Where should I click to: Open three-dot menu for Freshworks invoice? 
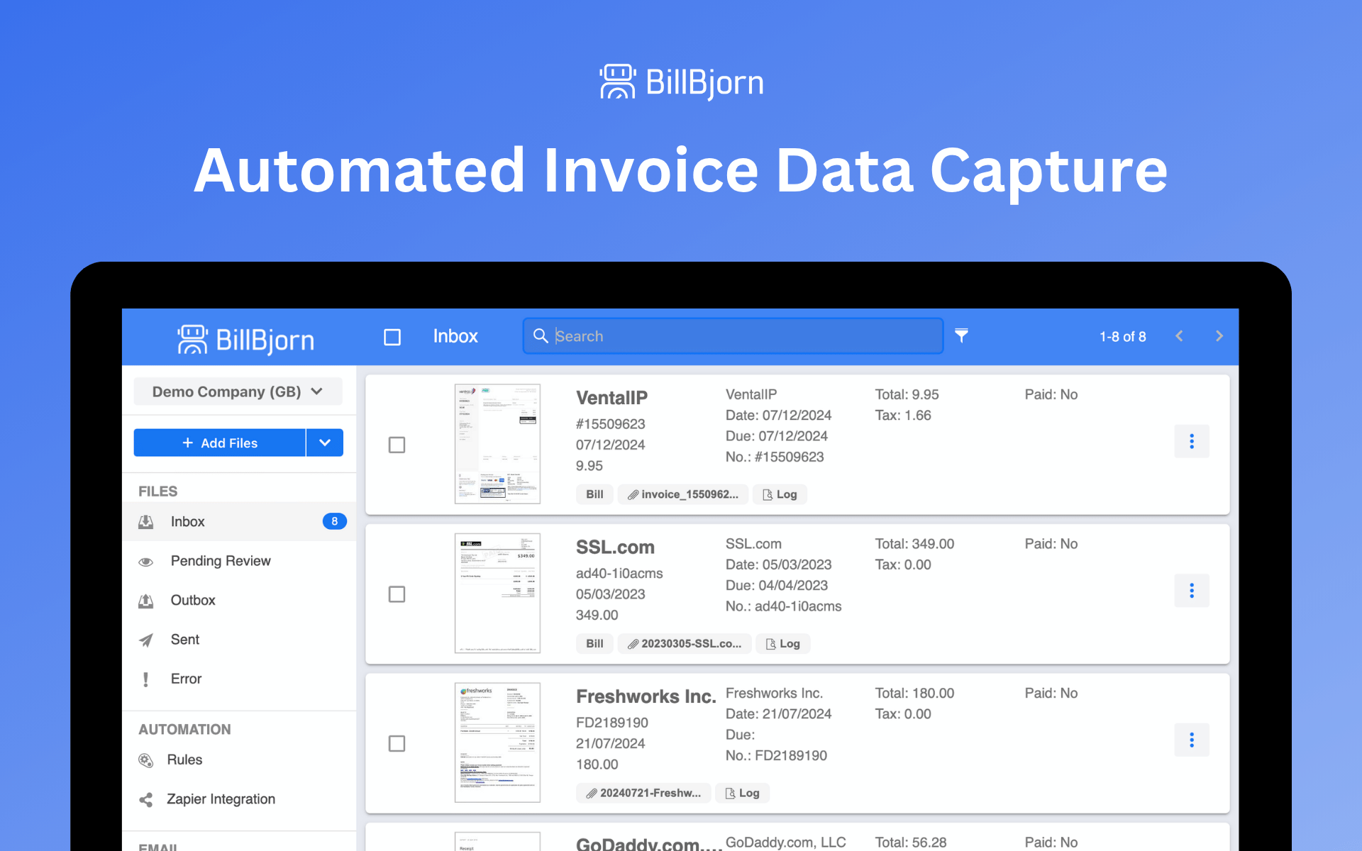coord(1191,740)
